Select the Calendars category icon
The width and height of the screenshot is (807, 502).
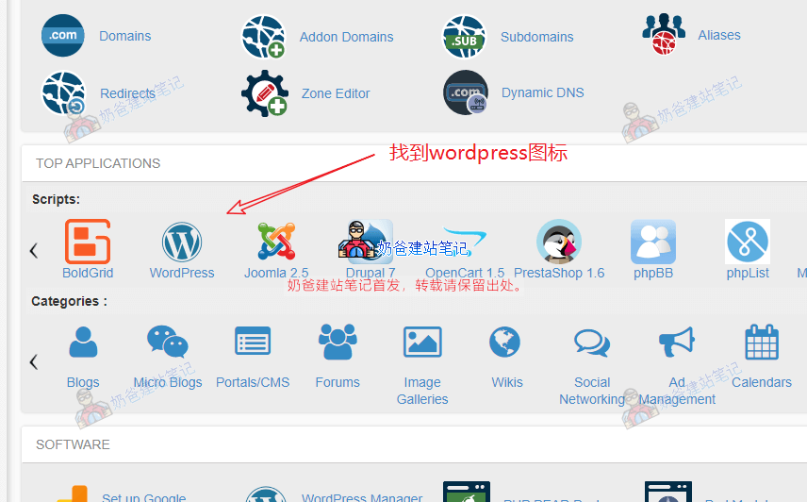click(762, 342)
